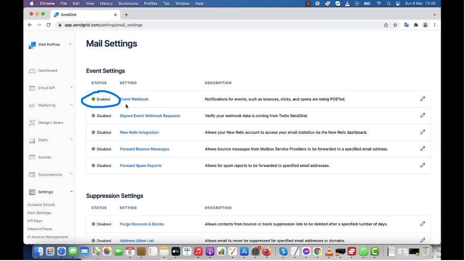
Task: Open edit pencil for Forward Bounce Messages
Action: pos(422,149)
